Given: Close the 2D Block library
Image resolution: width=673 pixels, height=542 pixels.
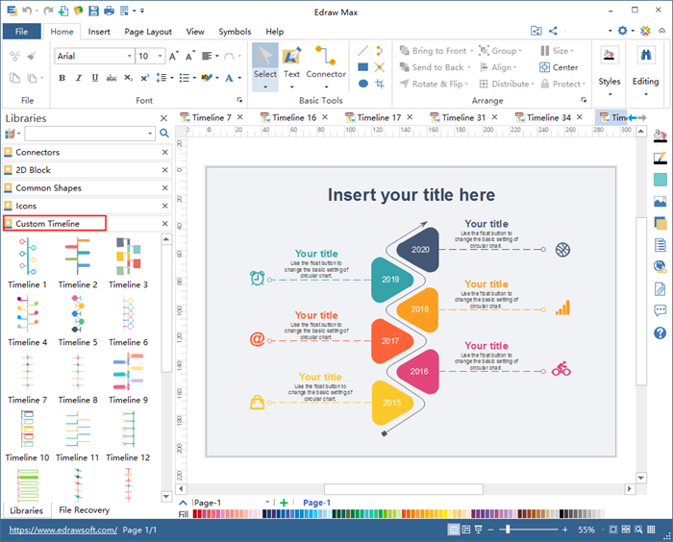Looking at the screenshot, I should coord(164,170).
